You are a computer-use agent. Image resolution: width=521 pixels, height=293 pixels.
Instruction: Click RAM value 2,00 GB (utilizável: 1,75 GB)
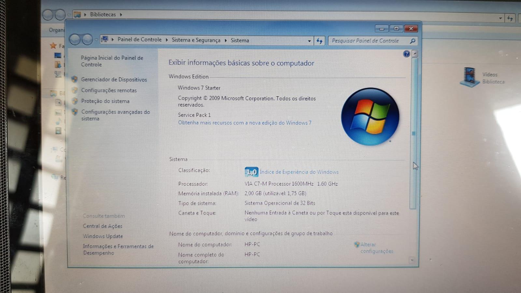click(275, 193)
